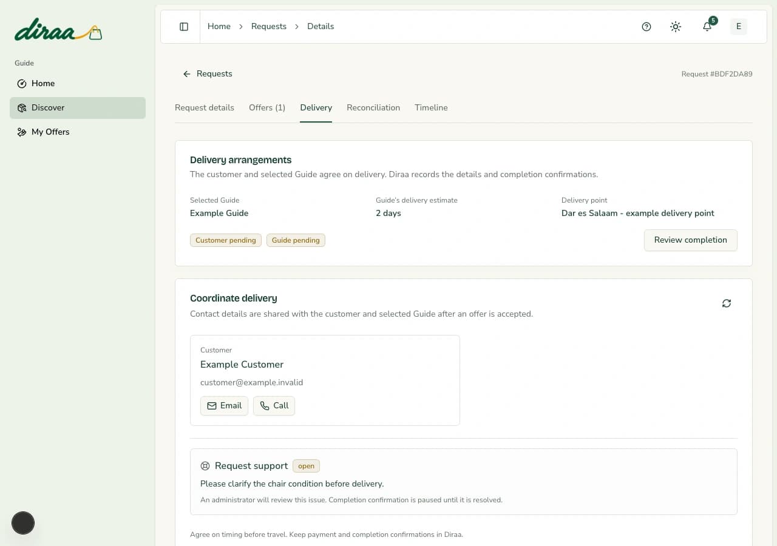This screenshot has width=777, height=546.
Task: Refresh coordinate delivery details icon
Action: click(727, 303)
